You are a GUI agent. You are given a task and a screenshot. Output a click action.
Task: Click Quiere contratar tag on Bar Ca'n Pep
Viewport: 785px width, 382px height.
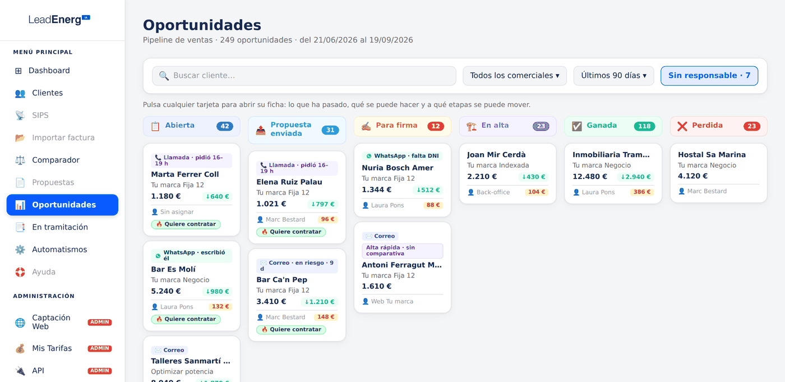pyautogui.click(x=291, y=330)
